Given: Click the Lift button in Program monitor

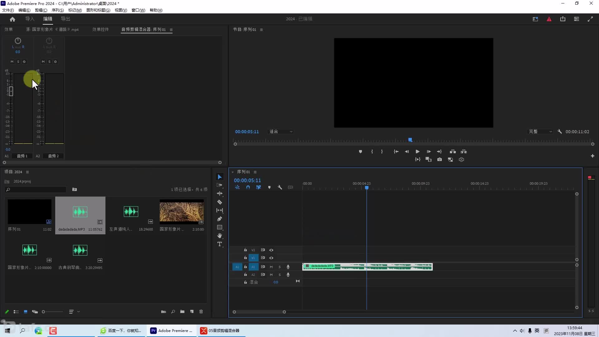Looking at the screenshot, I should point(453,152).
